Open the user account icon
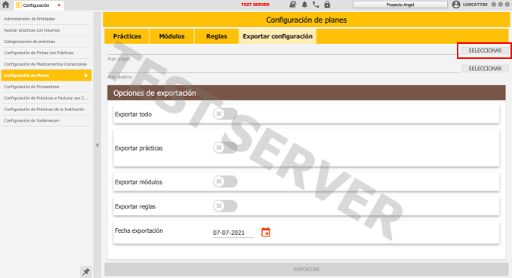The height and width of the screenshot is (278, 512). coord(456,5)
